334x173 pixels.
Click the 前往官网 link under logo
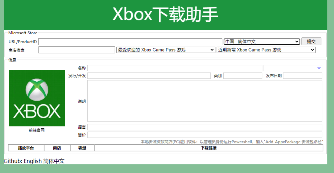pyautogui.click(x=37, y=130)
